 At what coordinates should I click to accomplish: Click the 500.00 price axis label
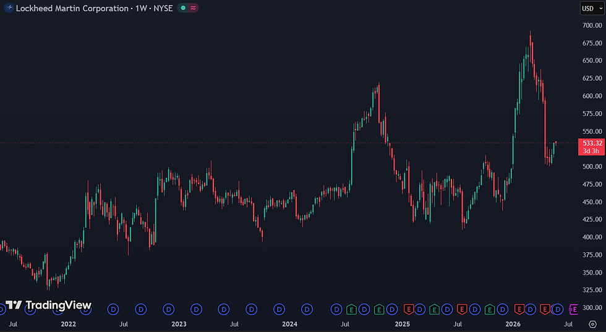(592, 167)
